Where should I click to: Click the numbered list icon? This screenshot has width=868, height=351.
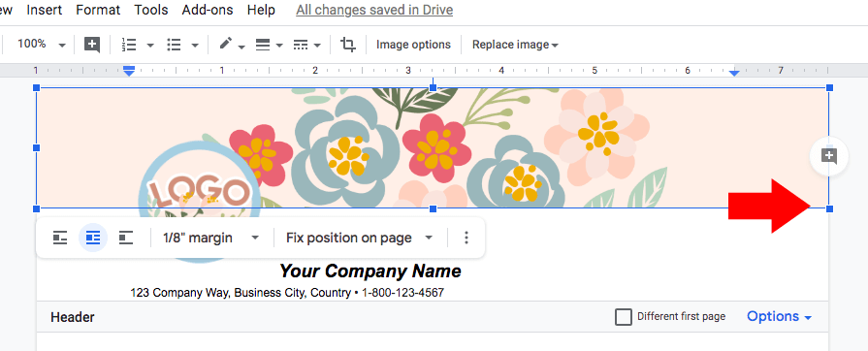[129, 45]
